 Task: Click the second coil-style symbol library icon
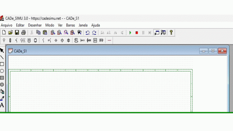pos(69,40)
